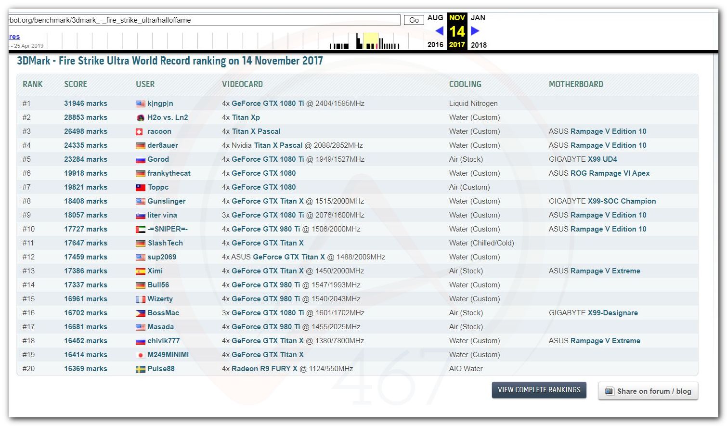Open the 16369 marks score link
The width and height of the screenshot is (727, 426).
point(86,369)
